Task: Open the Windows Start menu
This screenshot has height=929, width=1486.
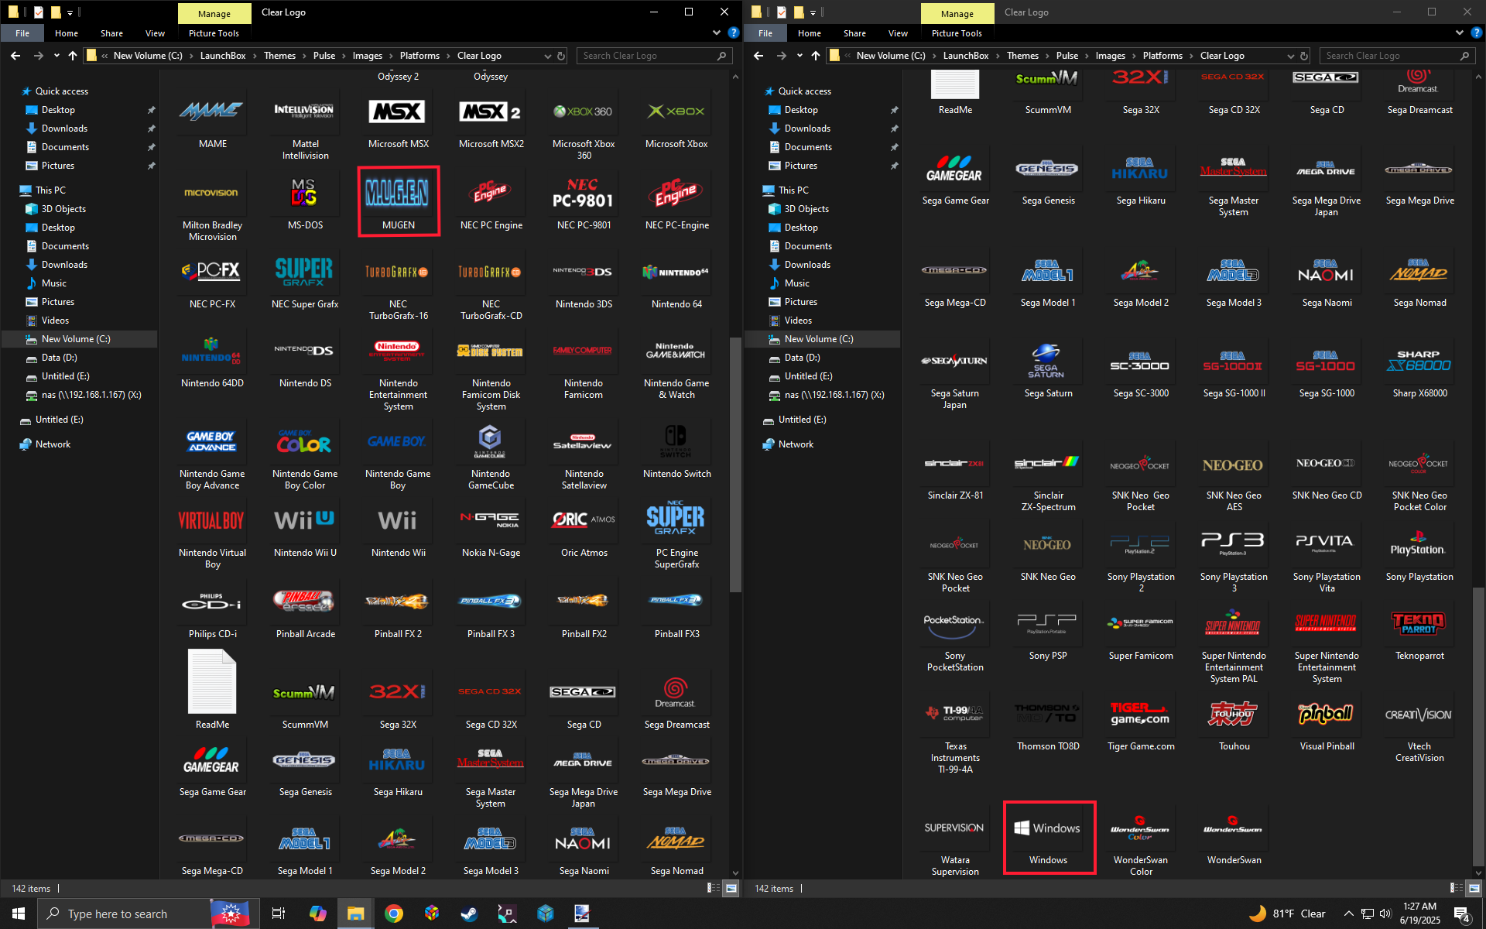Action: click(18, 914)
